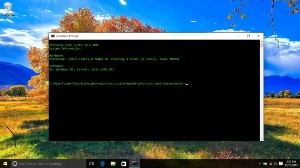300x168 pixels.
Task: Open the Recycle Bin desktop icon
Action: click(7, 9)
